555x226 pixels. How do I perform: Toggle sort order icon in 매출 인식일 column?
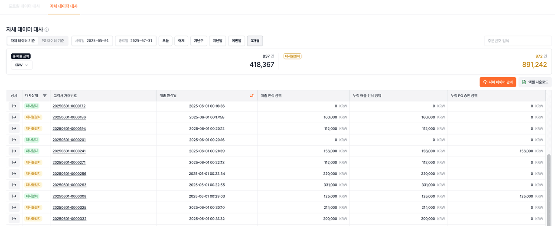[251, 95]
